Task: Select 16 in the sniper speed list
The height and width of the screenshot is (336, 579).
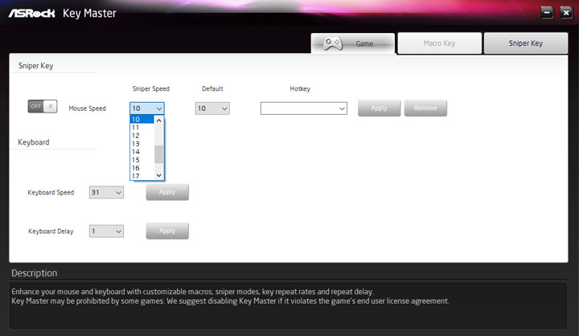Action: [142, 168]
